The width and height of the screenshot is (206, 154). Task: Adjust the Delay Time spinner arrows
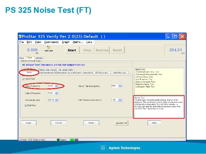coord(56,86)
